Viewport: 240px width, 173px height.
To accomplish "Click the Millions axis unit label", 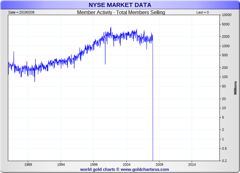I will pyautogui.click(x=235, y=88).
